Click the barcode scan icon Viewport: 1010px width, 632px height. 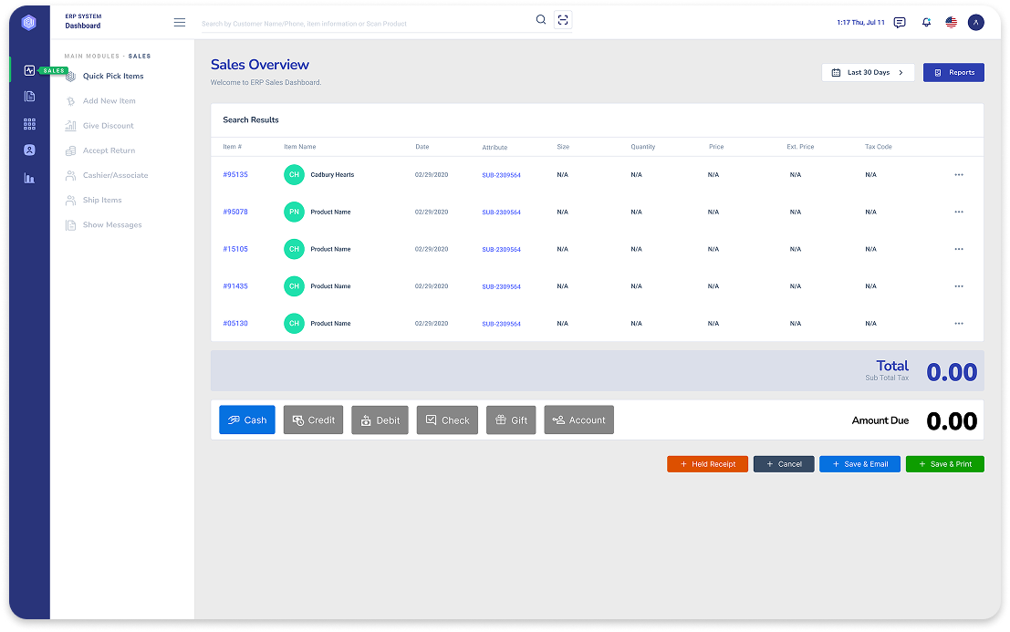(x=563, y=20)
